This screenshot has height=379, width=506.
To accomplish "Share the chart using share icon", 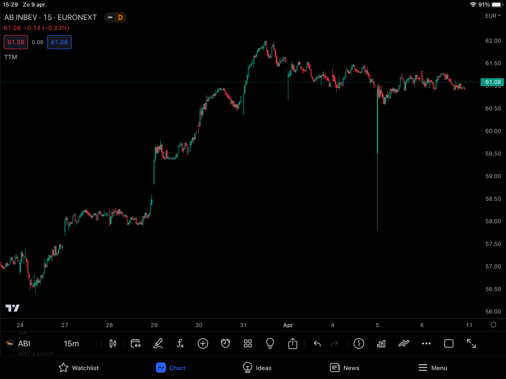I will point(293,344).
